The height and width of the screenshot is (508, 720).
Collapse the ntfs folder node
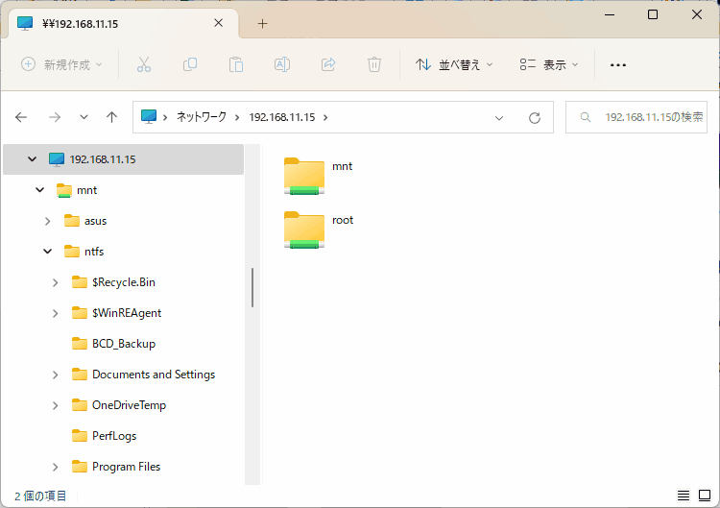pyautogui.click(x=47, y=252)
